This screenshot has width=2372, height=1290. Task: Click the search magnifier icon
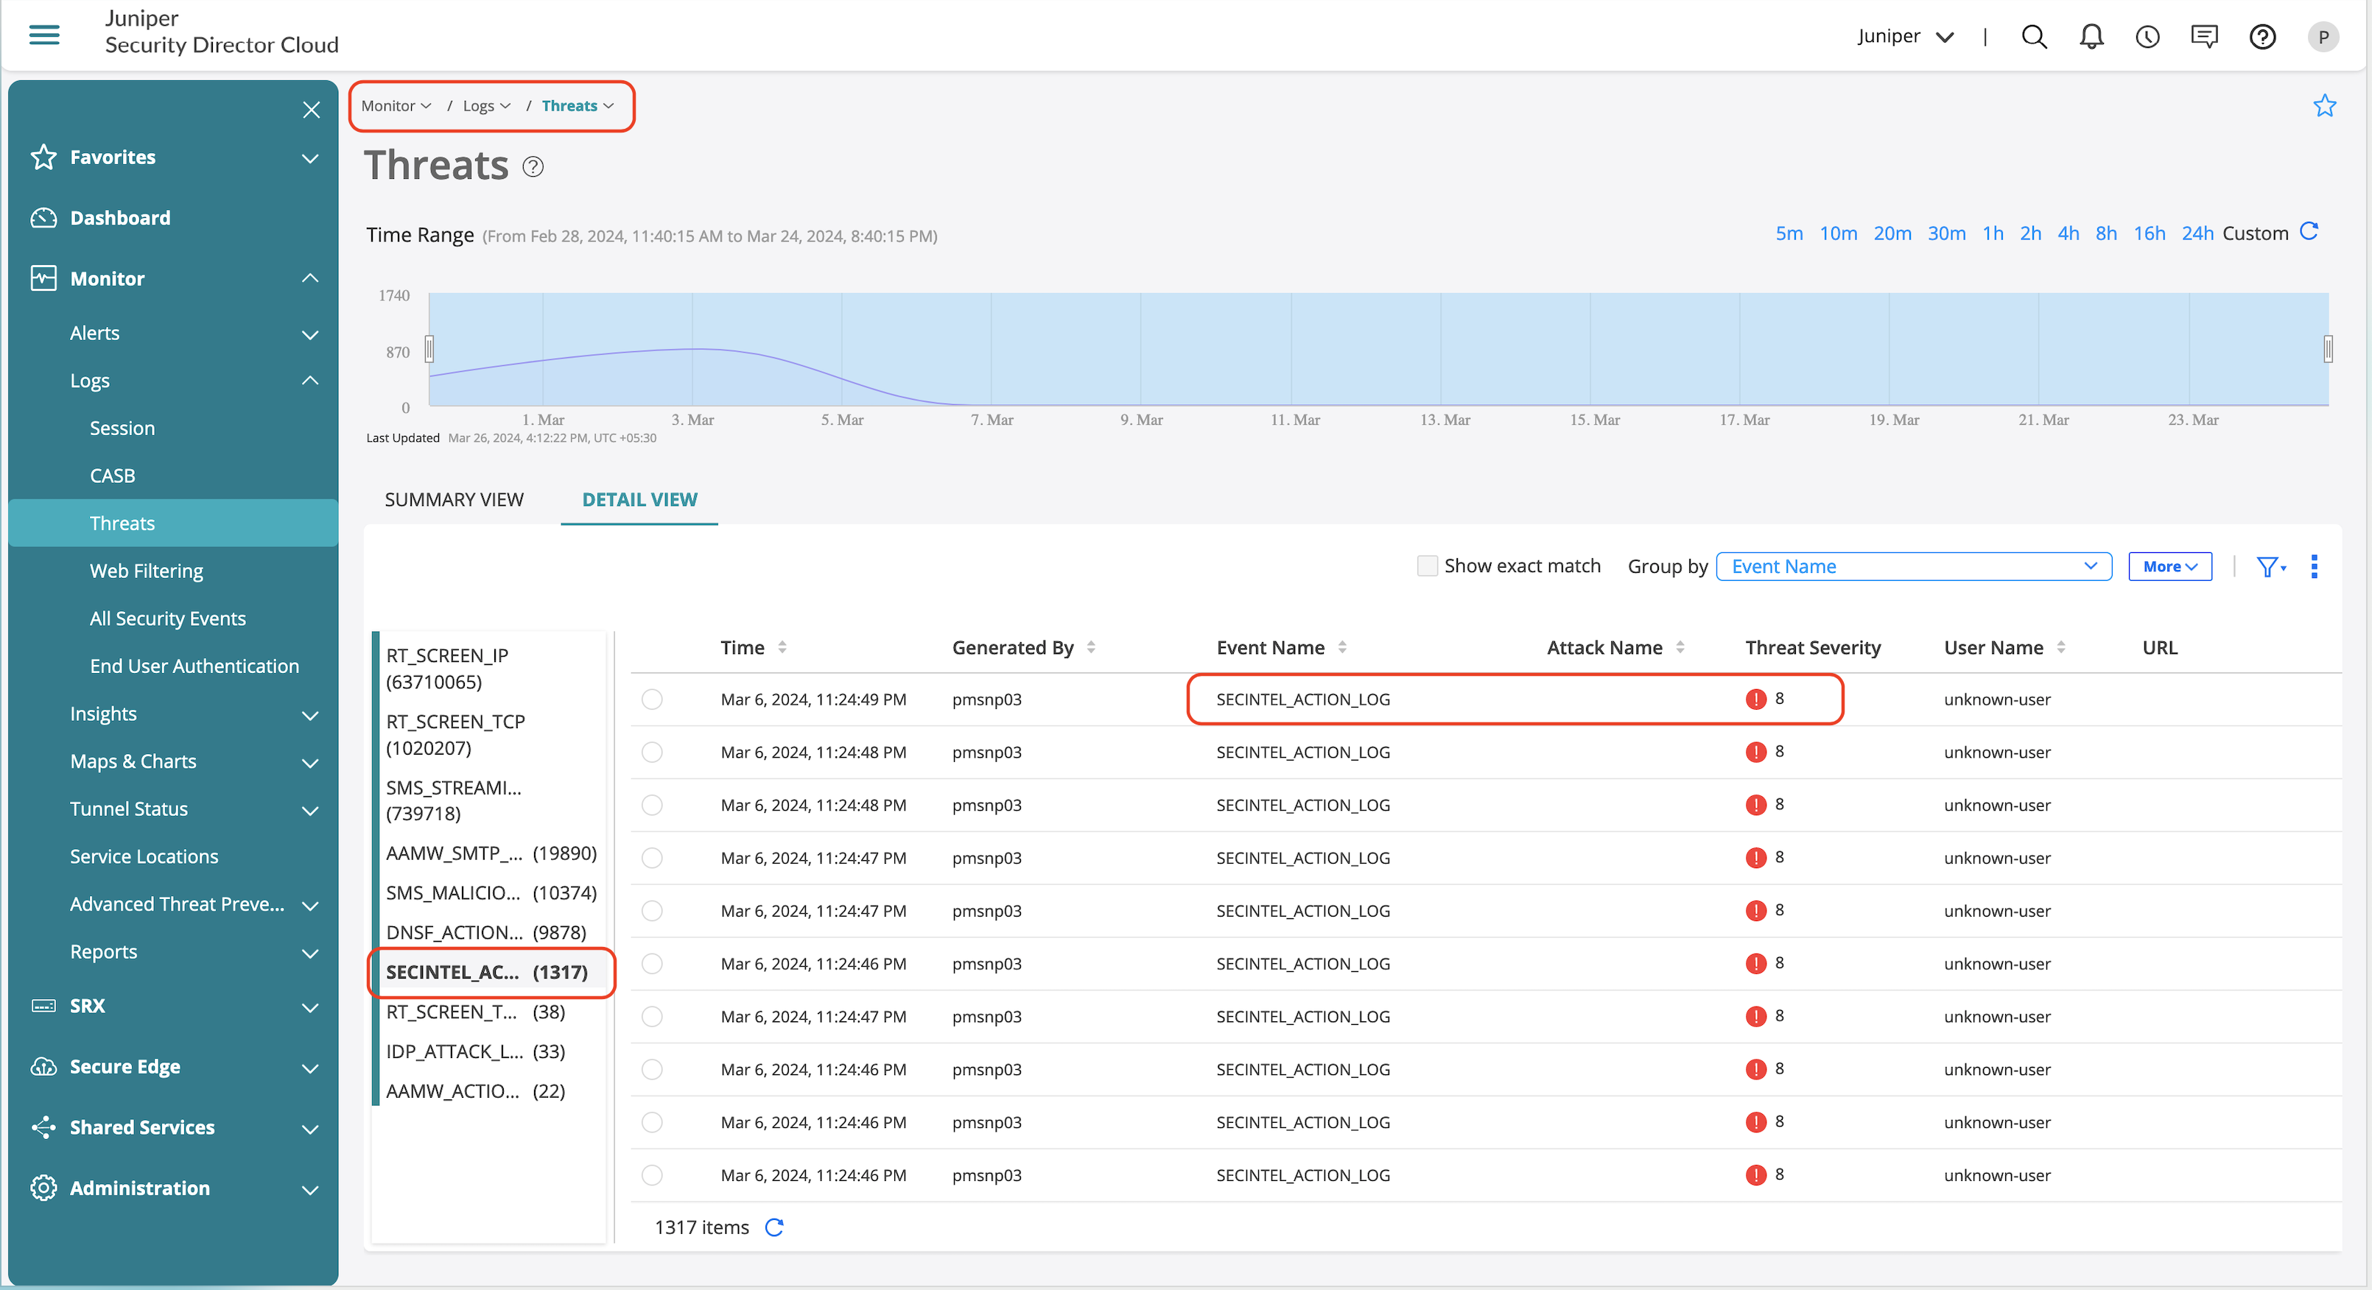tap(2033, 37)
